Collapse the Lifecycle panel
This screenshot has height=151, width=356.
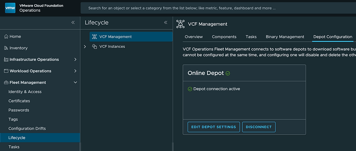166,22
